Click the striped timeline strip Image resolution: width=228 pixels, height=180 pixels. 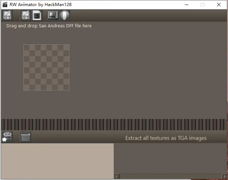[x=114, y=125]
